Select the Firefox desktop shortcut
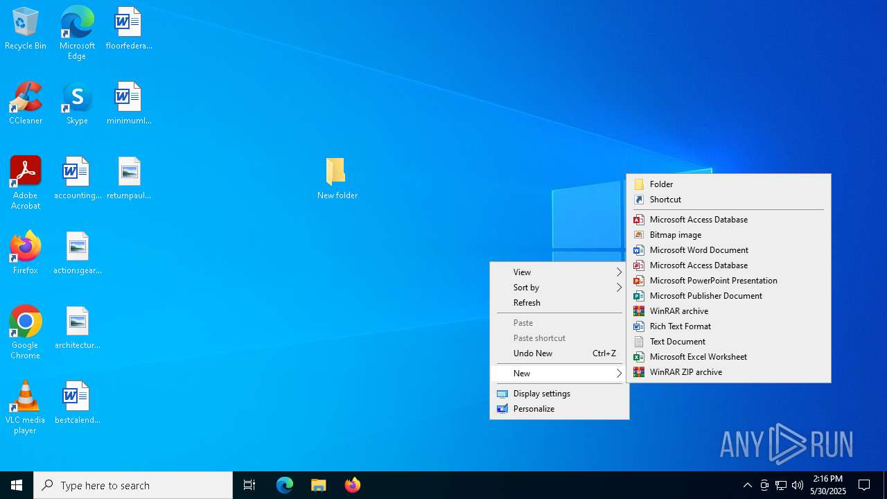 26,254
